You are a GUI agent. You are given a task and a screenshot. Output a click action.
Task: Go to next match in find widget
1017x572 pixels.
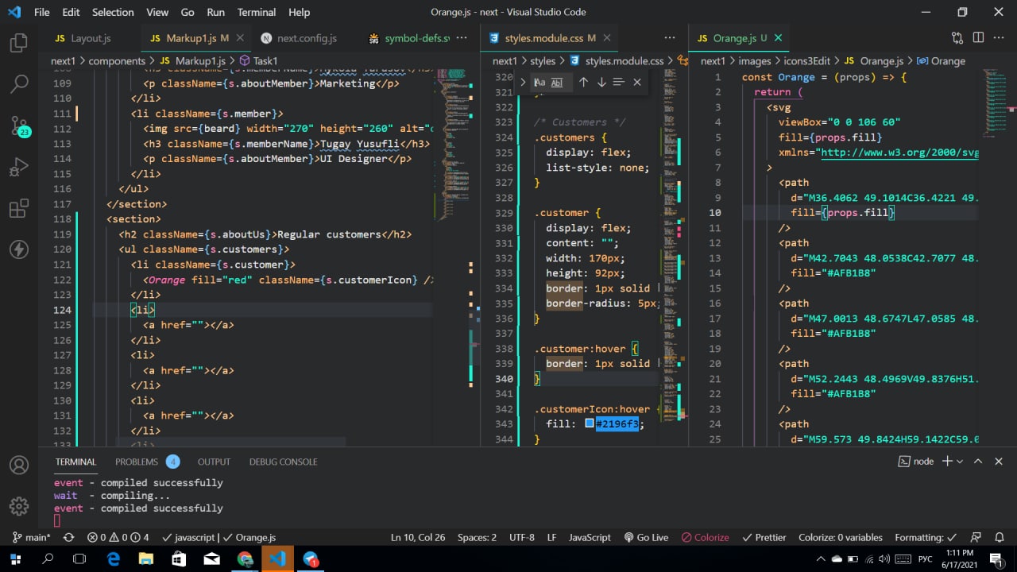[601, 82]
